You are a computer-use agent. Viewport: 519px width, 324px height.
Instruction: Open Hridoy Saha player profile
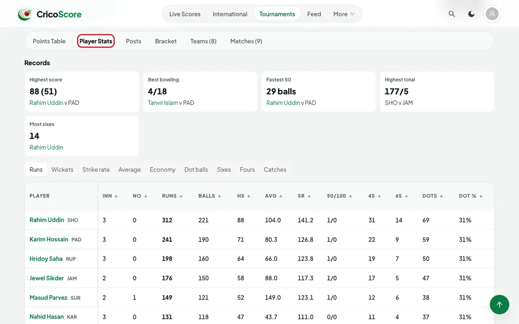pos(46,259)
